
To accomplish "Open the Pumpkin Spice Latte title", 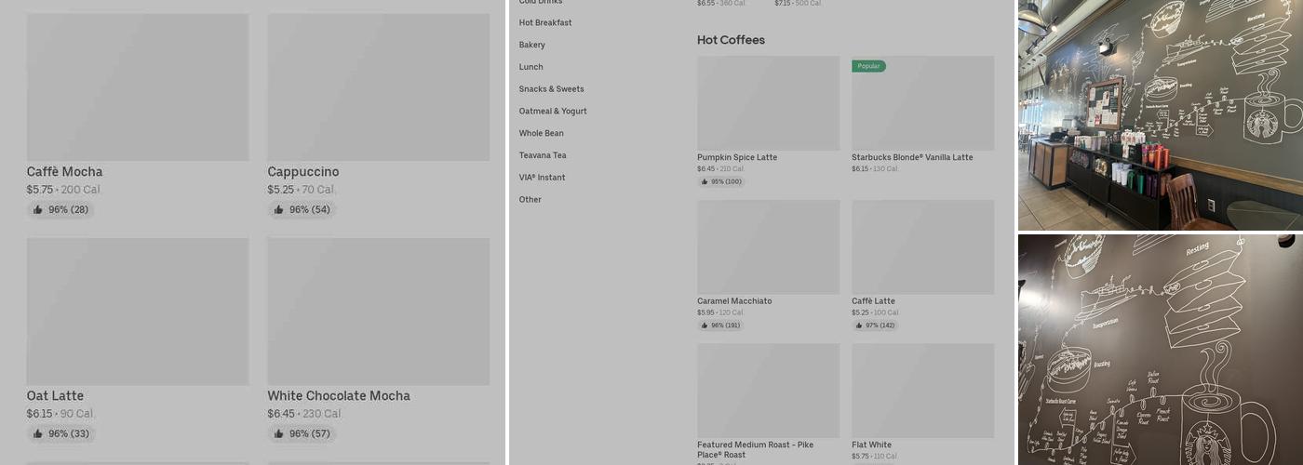I will coord(737,157).
